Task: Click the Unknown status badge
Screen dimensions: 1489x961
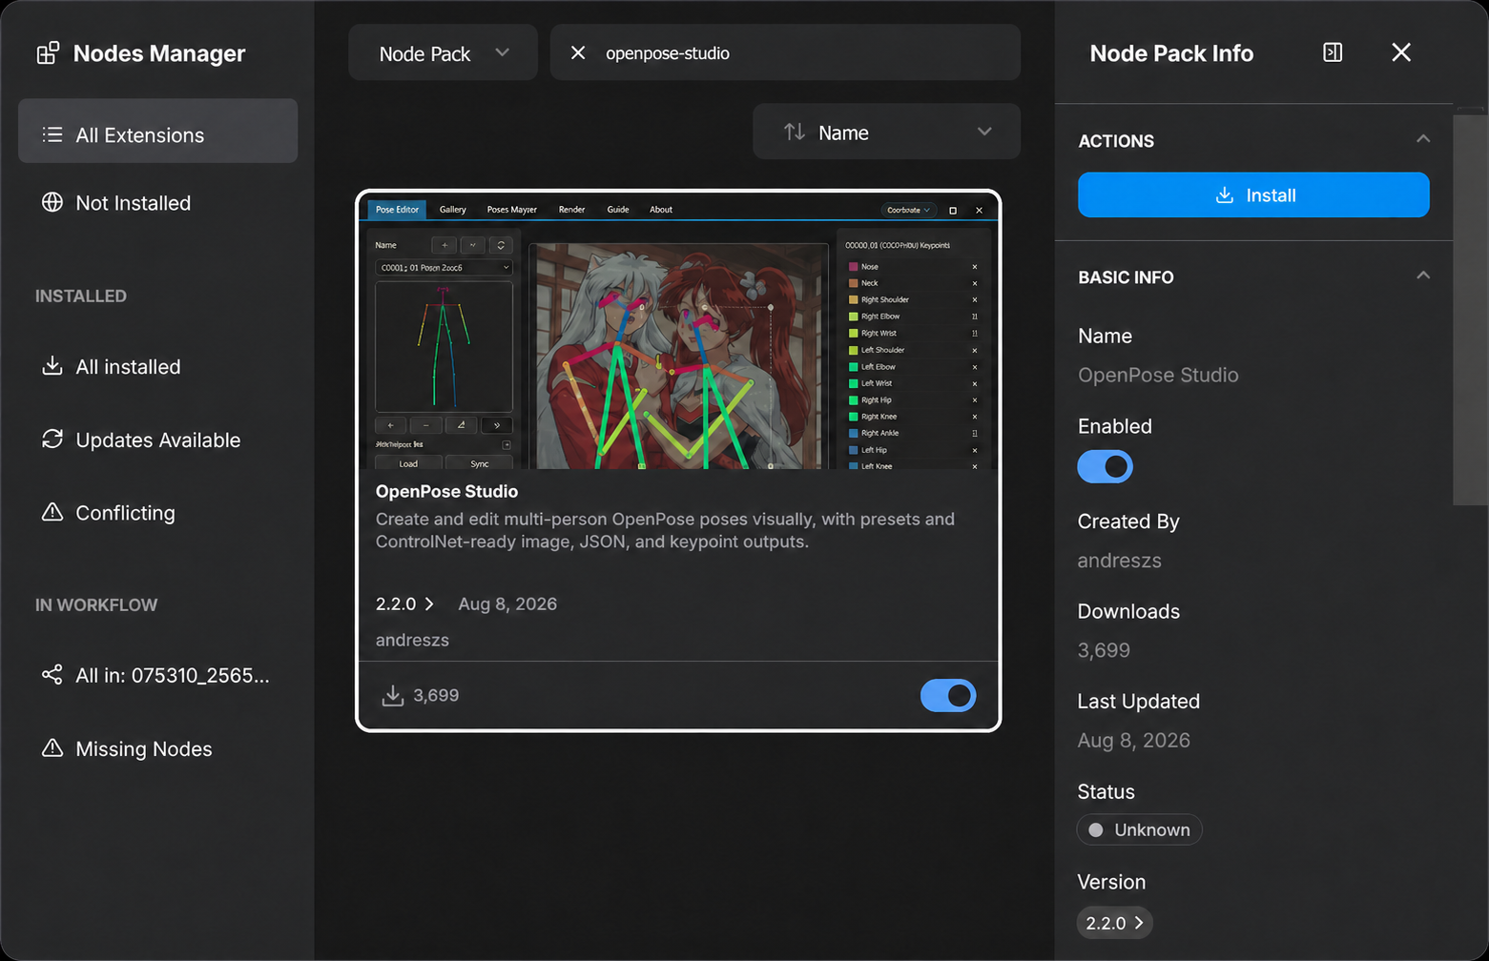Action: coord(1139,830)
